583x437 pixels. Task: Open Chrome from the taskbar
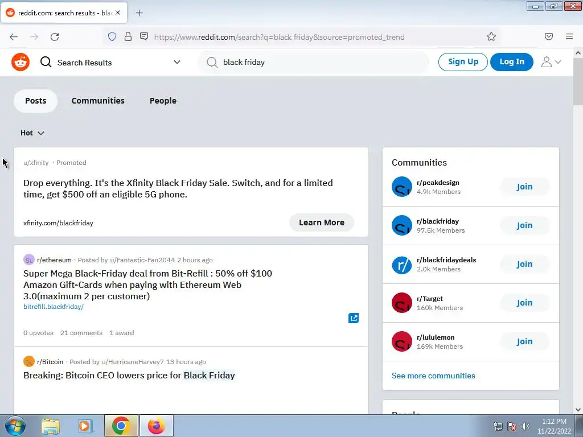121,426
